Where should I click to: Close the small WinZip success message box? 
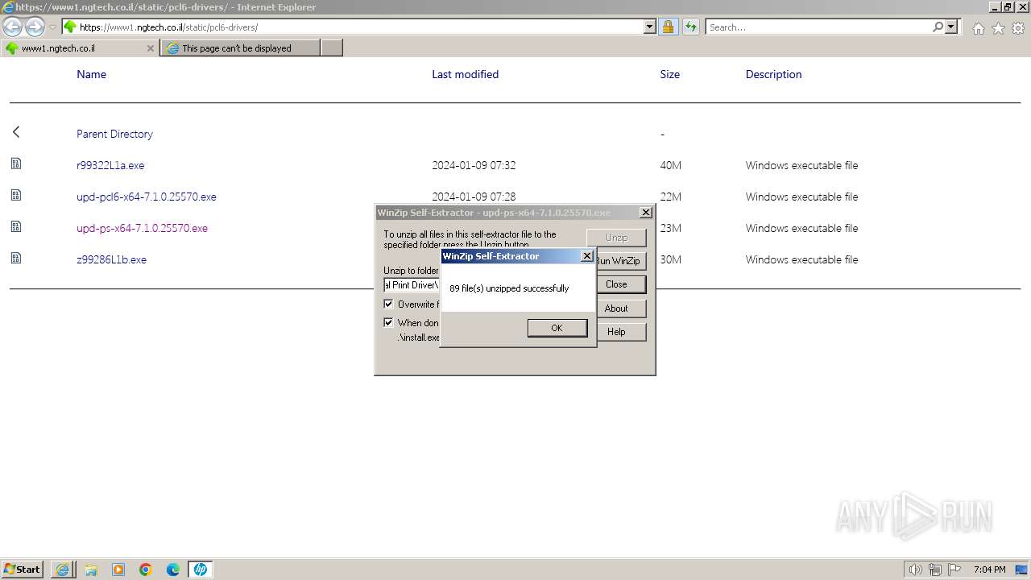tap(586, 256)
